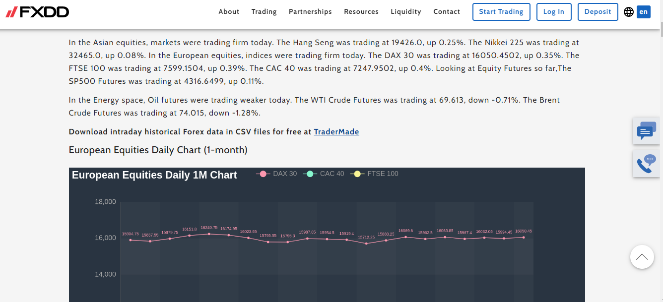The image size is (663, 302).
Task: Click the scroll-to-top arrow button
Action: click(642, 257)
